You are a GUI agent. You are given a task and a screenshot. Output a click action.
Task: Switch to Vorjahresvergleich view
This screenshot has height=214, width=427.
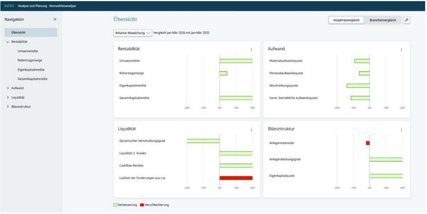click(x=346, y=20)
